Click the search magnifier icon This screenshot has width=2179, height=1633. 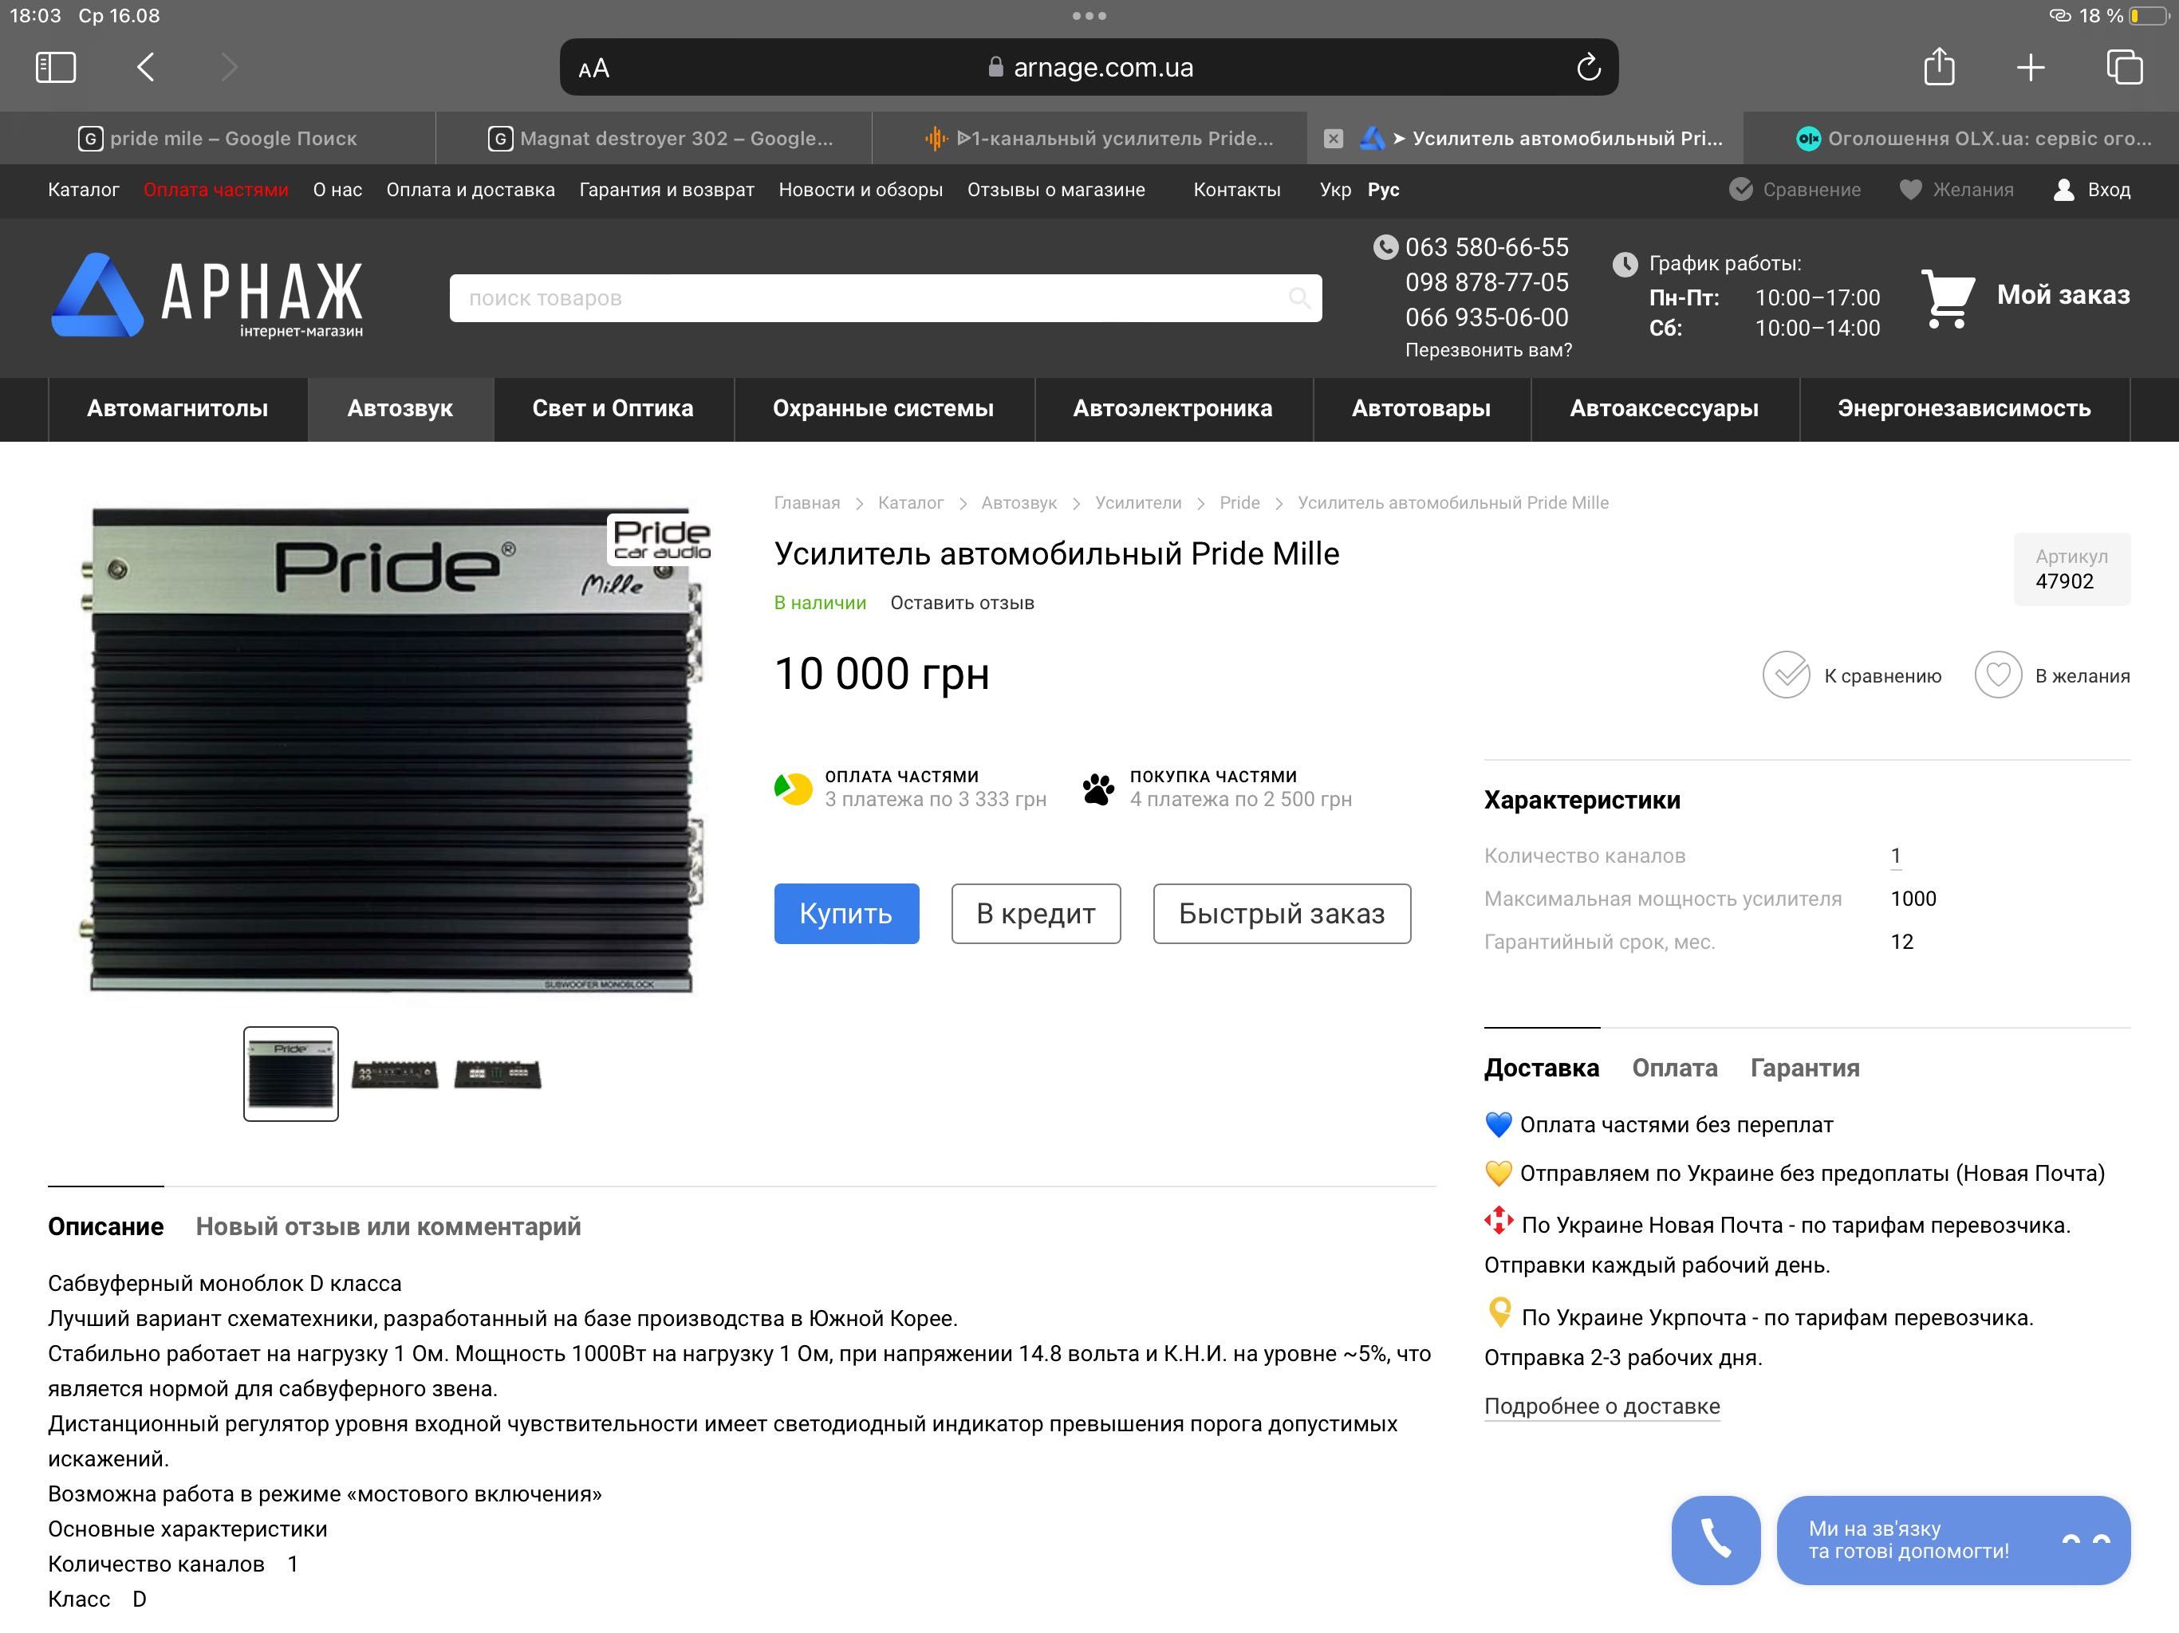click(1299, 298)
